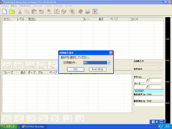Click the square stop button
This screenshot has height=129, width=172.
[67, 118]
